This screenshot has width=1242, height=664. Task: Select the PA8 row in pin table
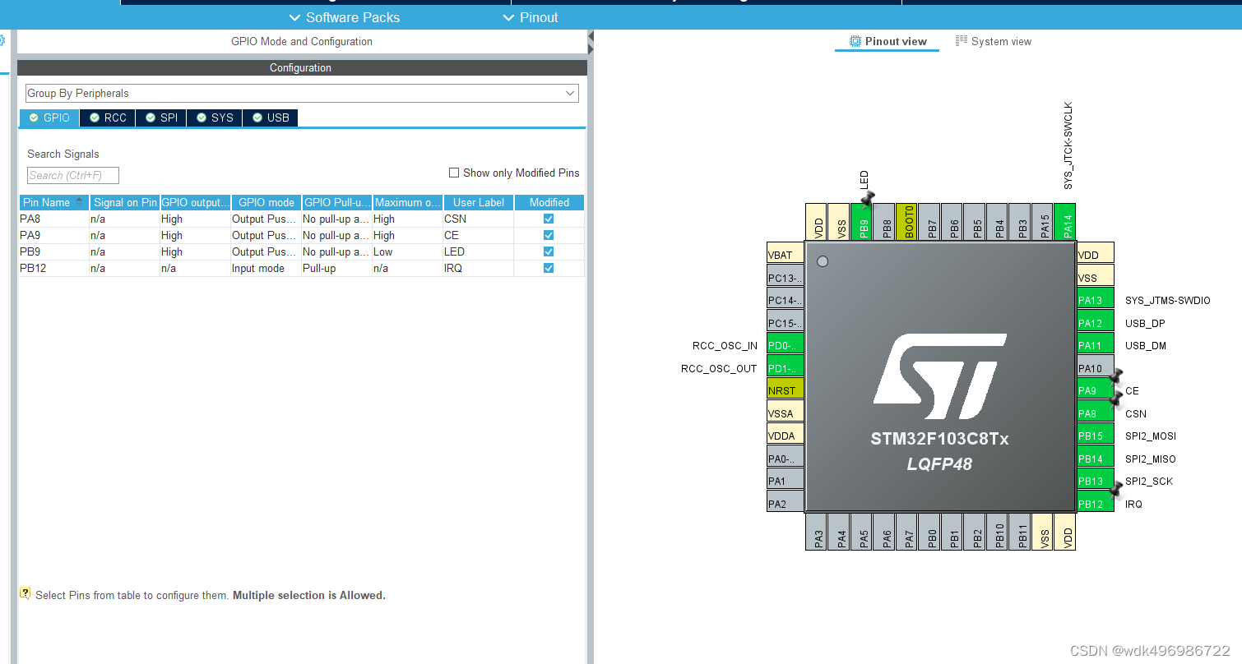(301, 219)
